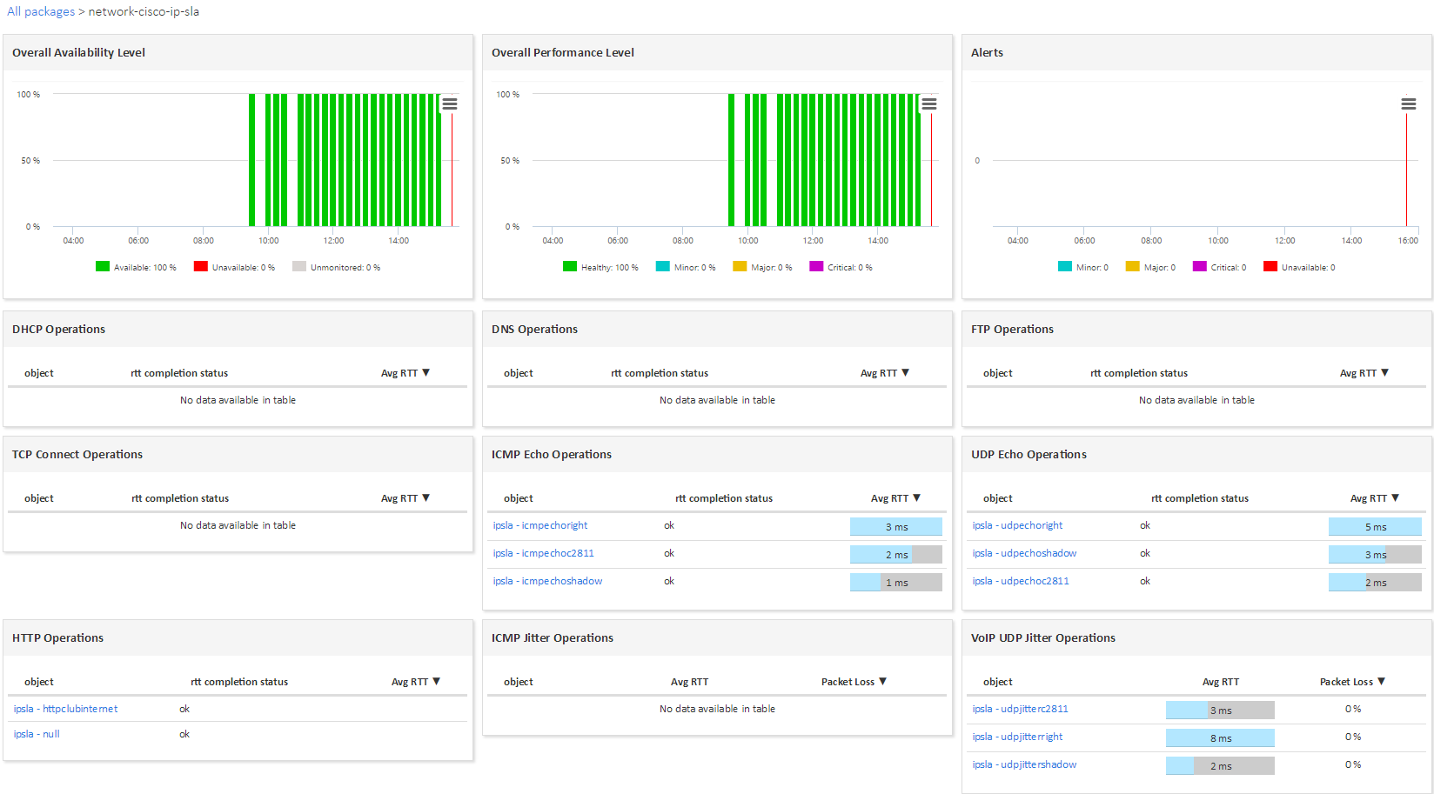Open the Alerts chart hamburger menu
1434x794 pixels.
[1408, 104]
